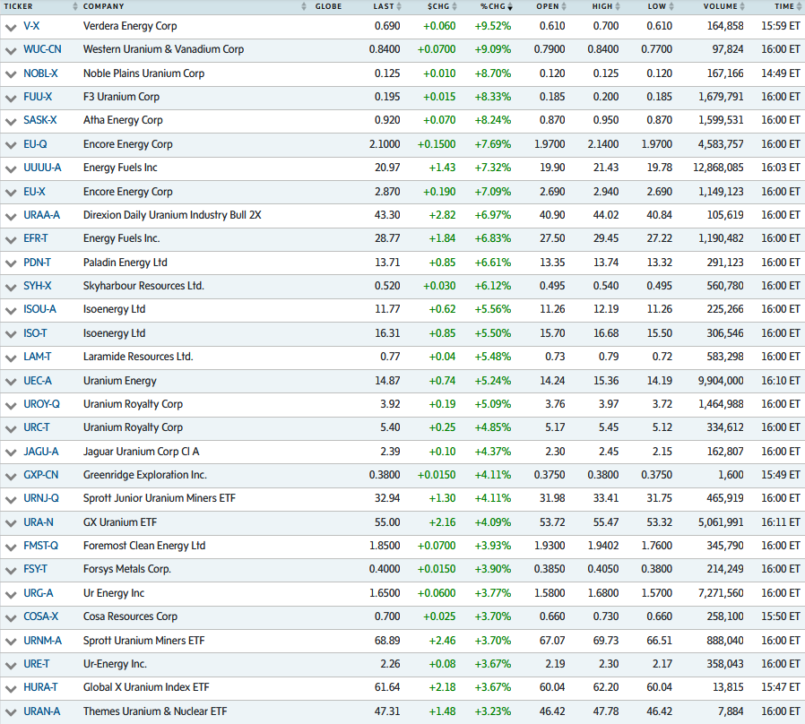Select the Paladin Energy Ltd company name

click(126, 263)
